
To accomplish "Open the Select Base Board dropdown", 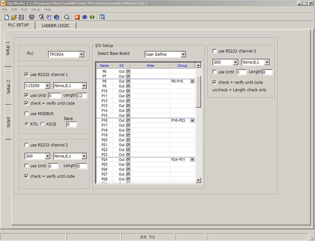I will coord(183,55).
